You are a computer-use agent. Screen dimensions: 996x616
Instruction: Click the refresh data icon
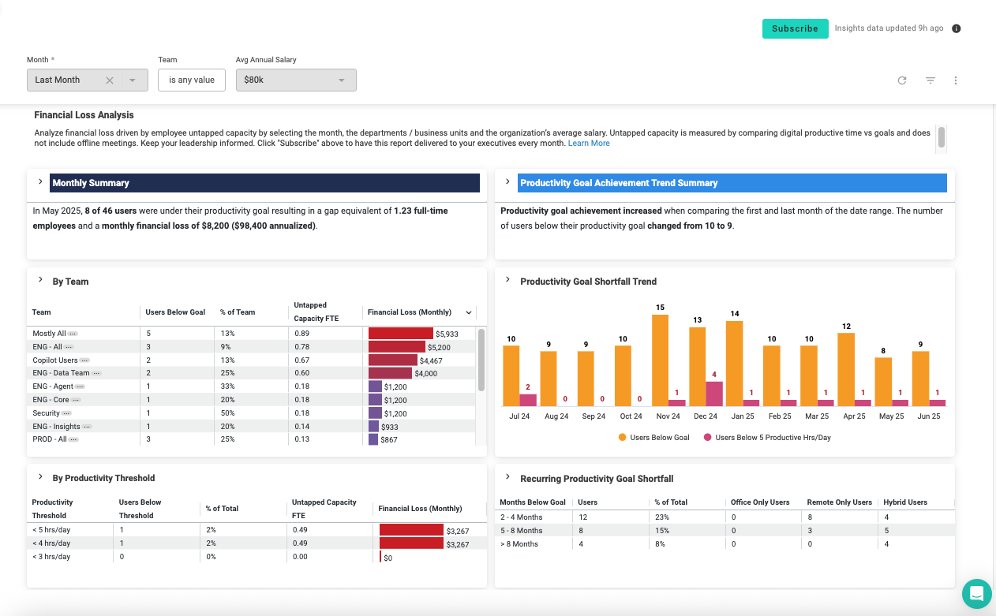coord(902,80)
